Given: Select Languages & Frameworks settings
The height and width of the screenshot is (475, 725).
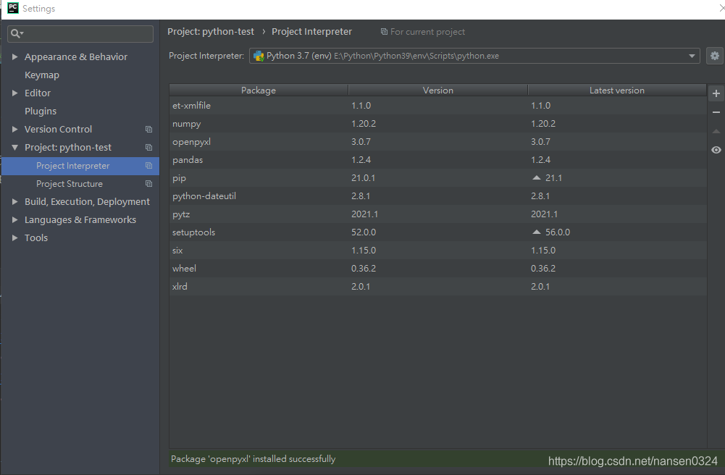Looking at the screenshot, I should [80, 220].
